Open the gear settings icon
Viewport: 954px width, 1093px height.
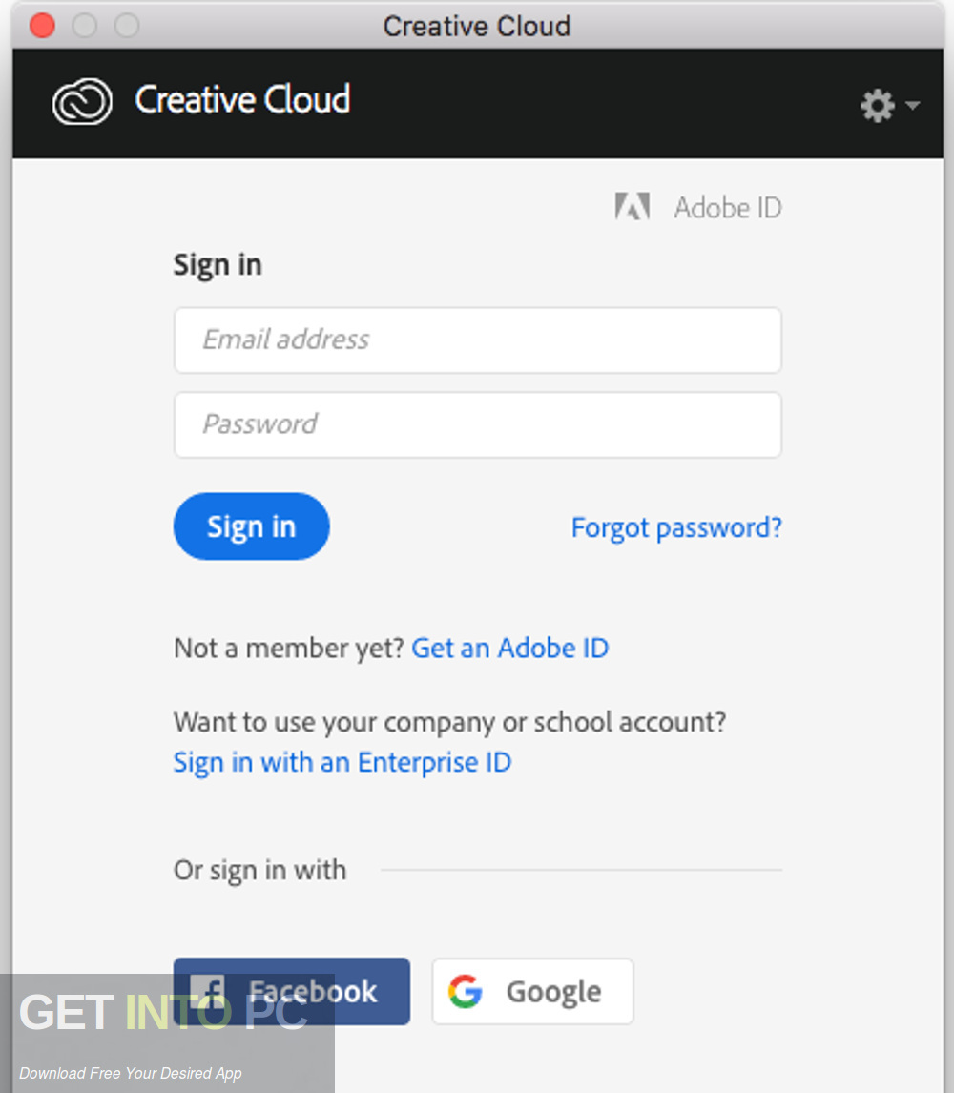[877, 105]
